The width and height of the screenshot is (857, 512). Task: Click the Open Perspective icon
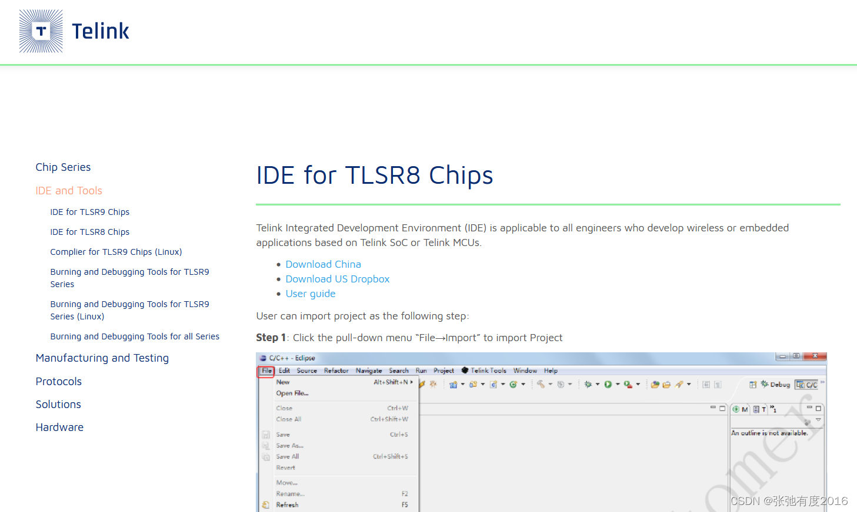tap(753, 385)
